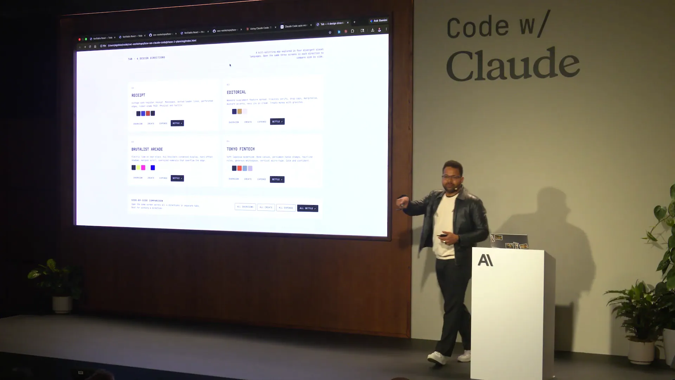The width and height of the screenshot is (675, 380).
Task: Switch to the Verifiable React — Ho tab
Action: (x=193, y=32)
